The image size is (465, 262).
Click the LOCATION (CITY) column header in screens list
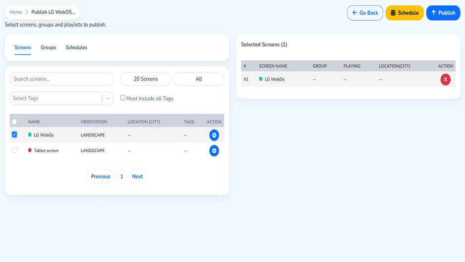pos(144,122)
